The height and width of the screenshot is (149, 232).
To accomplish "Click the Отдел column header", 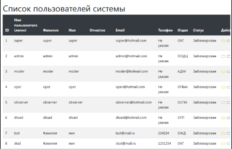I will coord(183,30).
